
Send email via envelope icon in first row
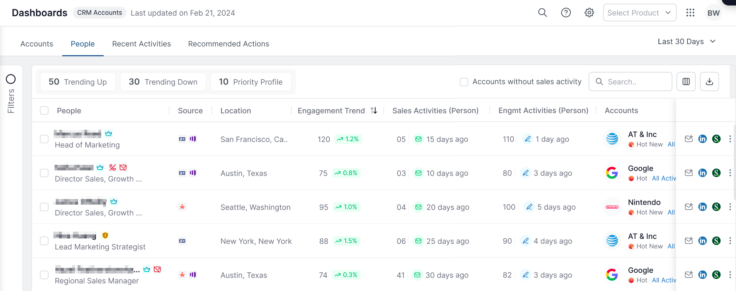pyautogui.click(x=689, y=139)
